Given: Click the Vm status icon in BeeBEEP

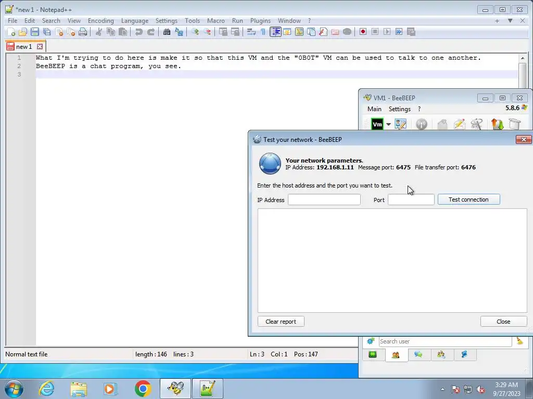Looking at the screenshot, I should point(377,124).
